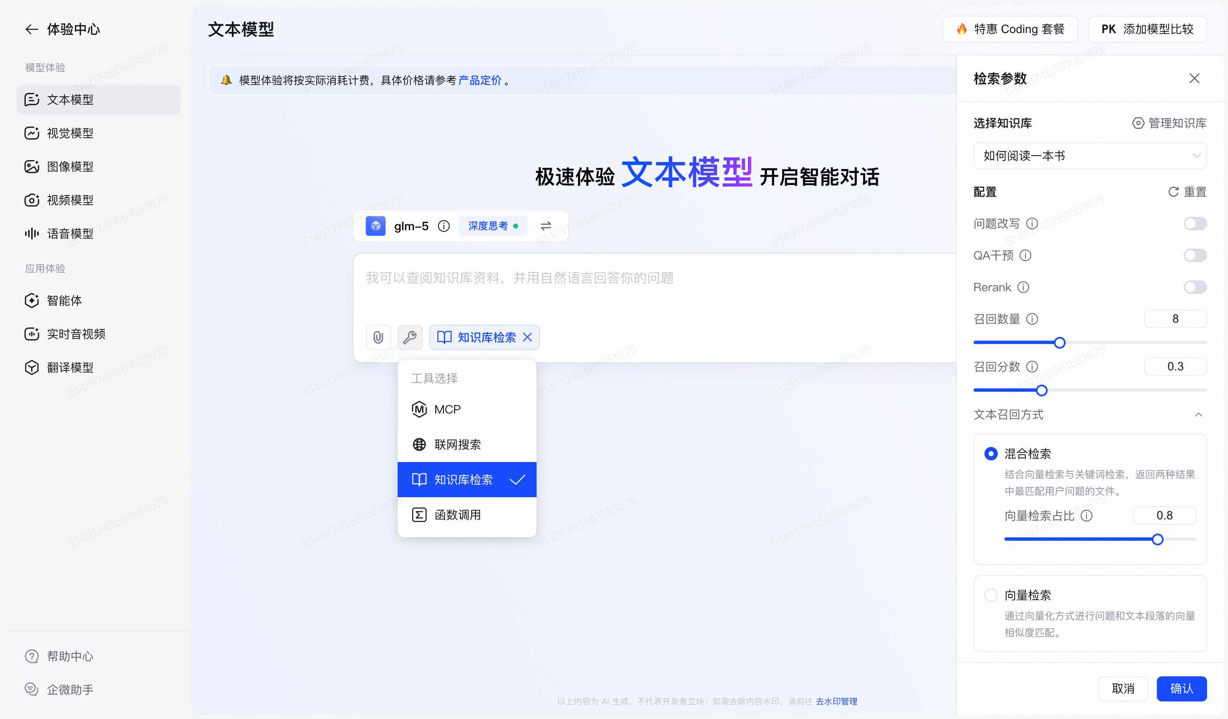Toggle the 深度思考 mode chip
The height and width of the screenshot is (719, 1228).
point(492,226)
